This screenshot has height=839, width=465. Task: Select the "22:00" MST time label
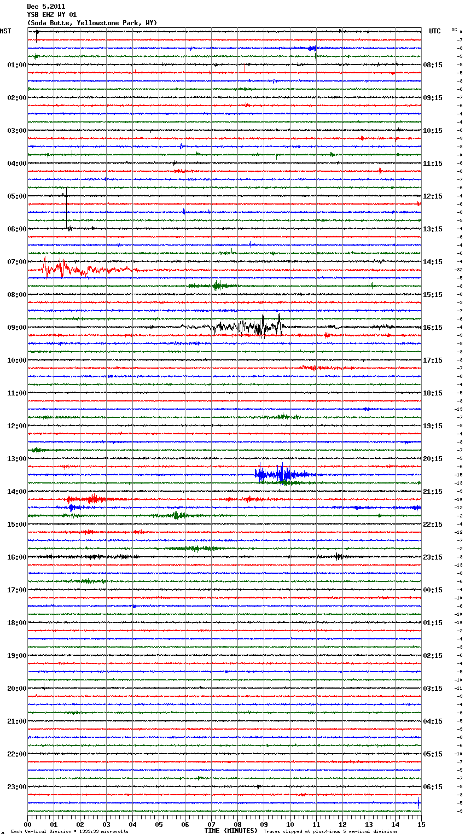[17, 754]
